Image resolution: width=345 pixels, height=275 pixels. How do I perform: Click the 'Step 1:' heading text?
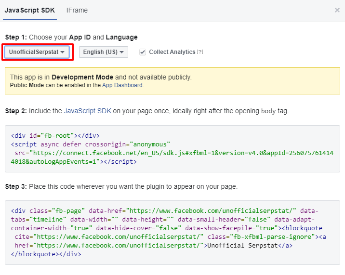coord(16,37)
